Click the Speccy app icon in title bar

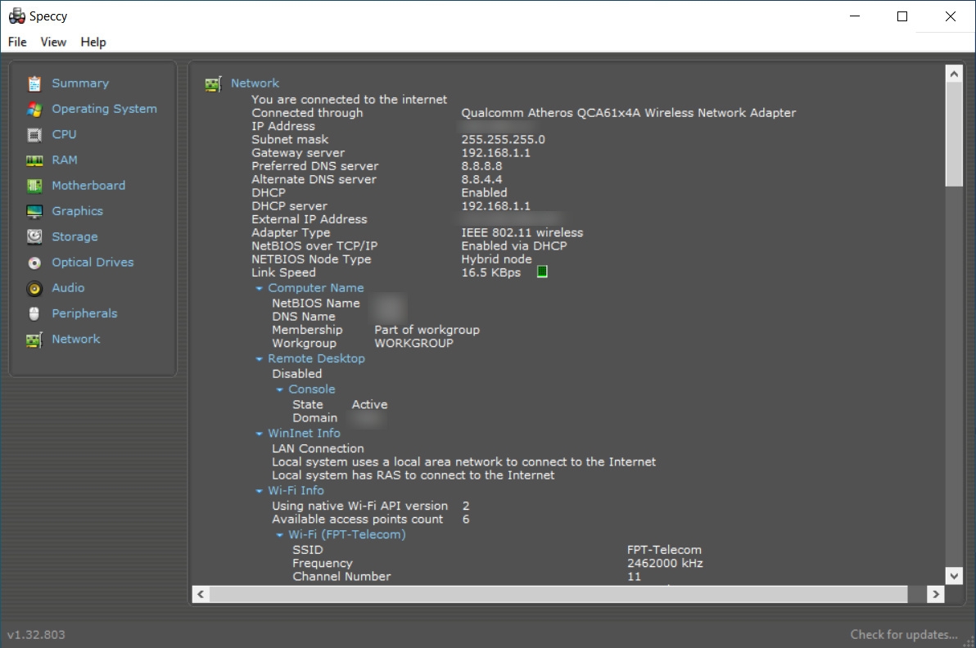coord(17,16)
